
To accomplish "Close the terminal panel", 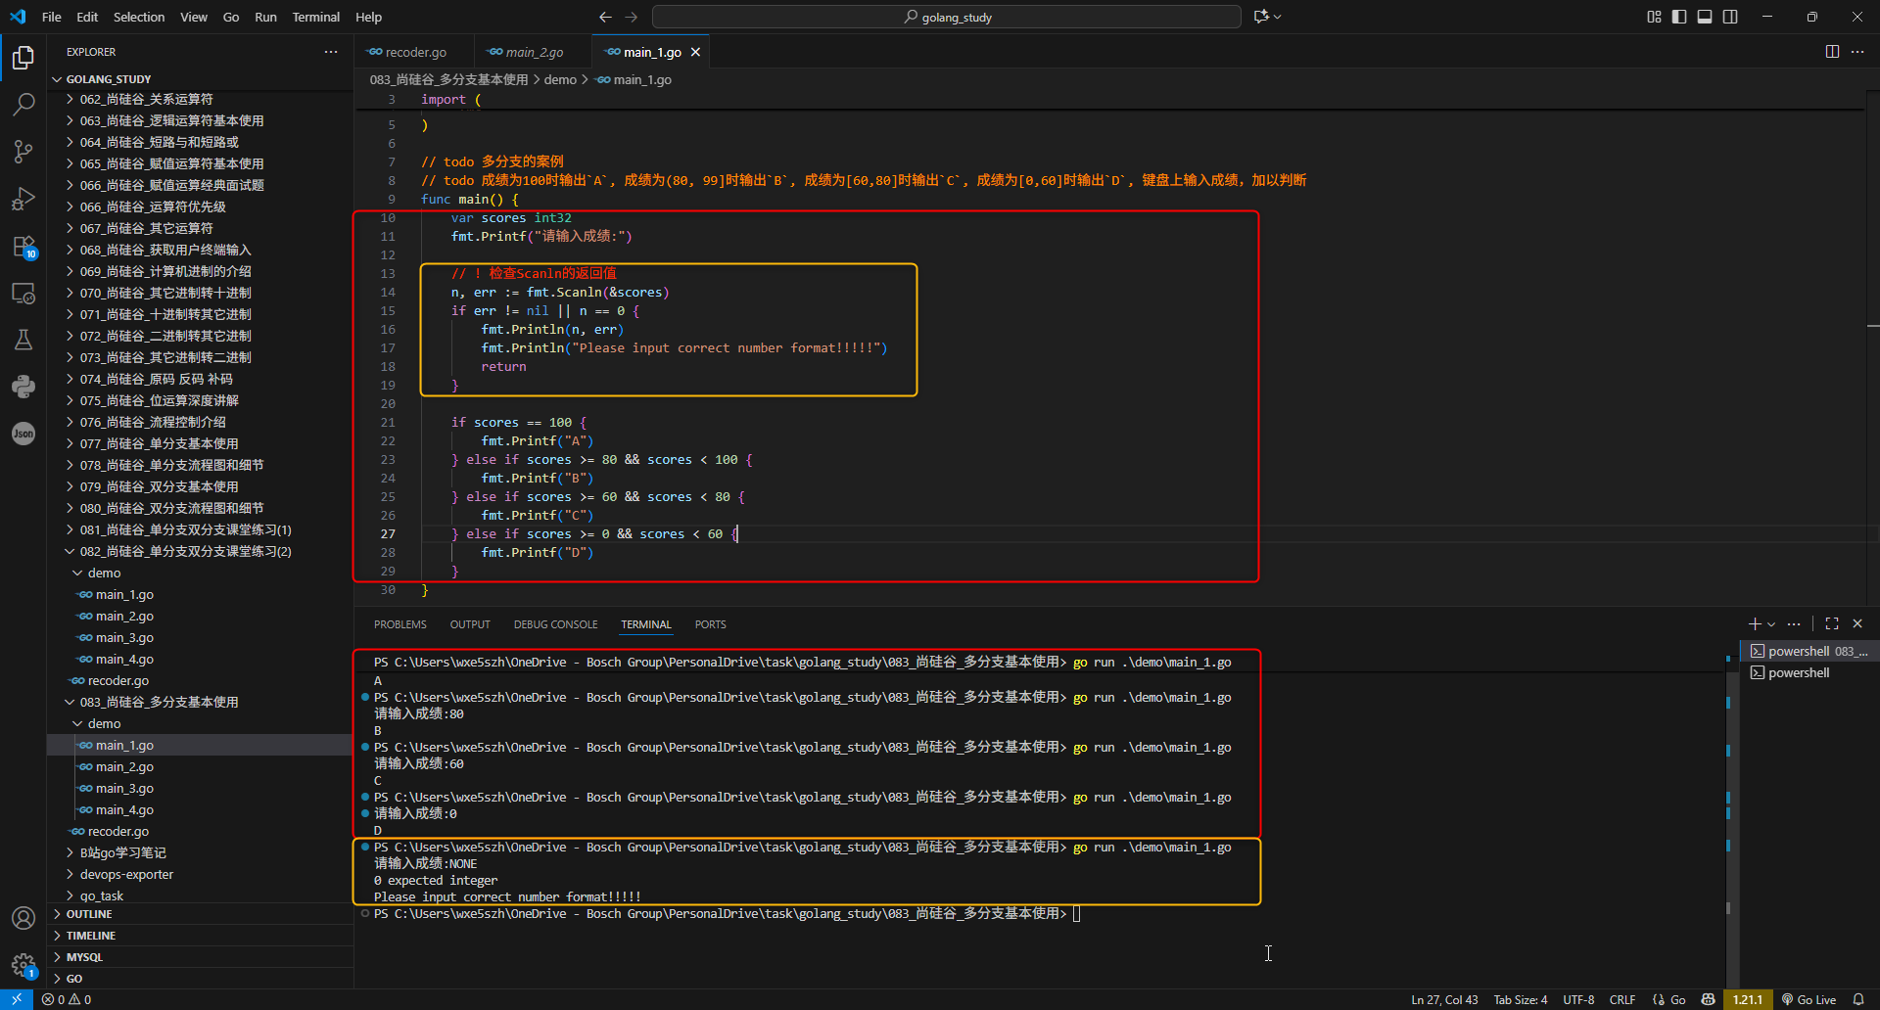I will (1857, 623).
